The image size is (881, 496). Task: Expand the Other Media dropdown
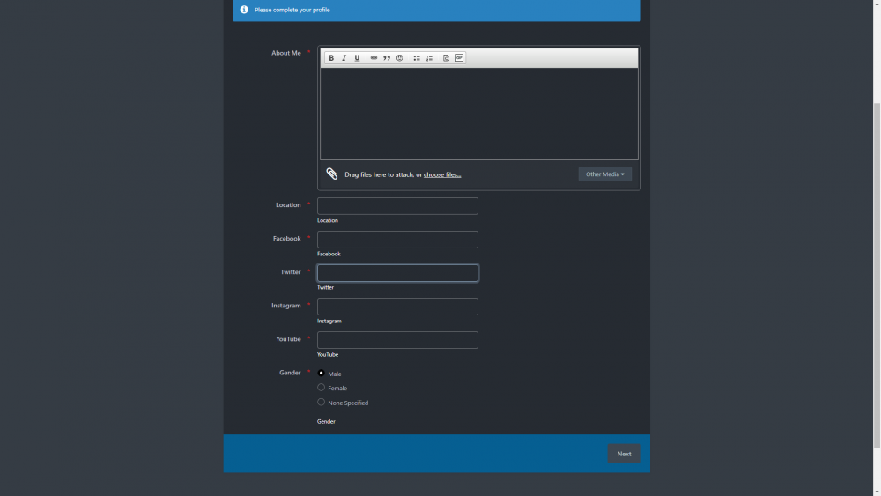pyautogui.click(x=604, y=174)
